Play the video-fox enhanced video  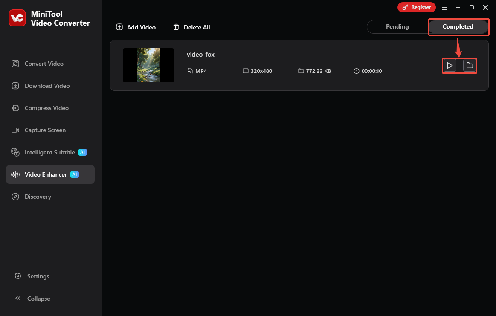450,66
